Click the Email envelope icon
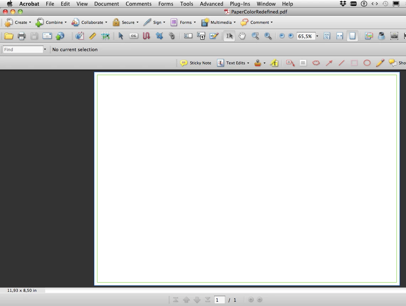 pyautogui.click(x=47, y=36)
